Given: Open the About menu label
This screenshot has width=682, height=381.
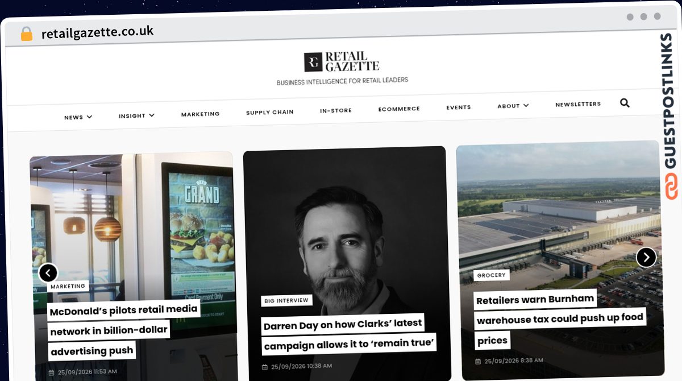Looking at the screenshot, I should pyautogui.click(x=509, y=106).
